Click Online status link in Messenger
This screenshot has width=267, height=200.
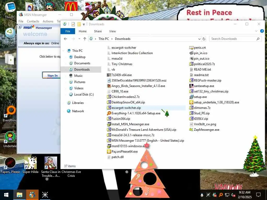55,43
